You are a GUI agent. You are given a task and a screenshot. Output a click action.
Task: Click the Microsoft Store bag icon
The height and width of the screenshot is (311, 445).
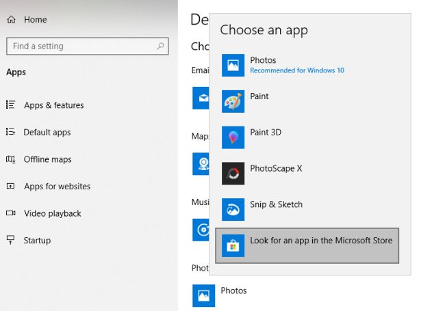click(x=233, y=245)
